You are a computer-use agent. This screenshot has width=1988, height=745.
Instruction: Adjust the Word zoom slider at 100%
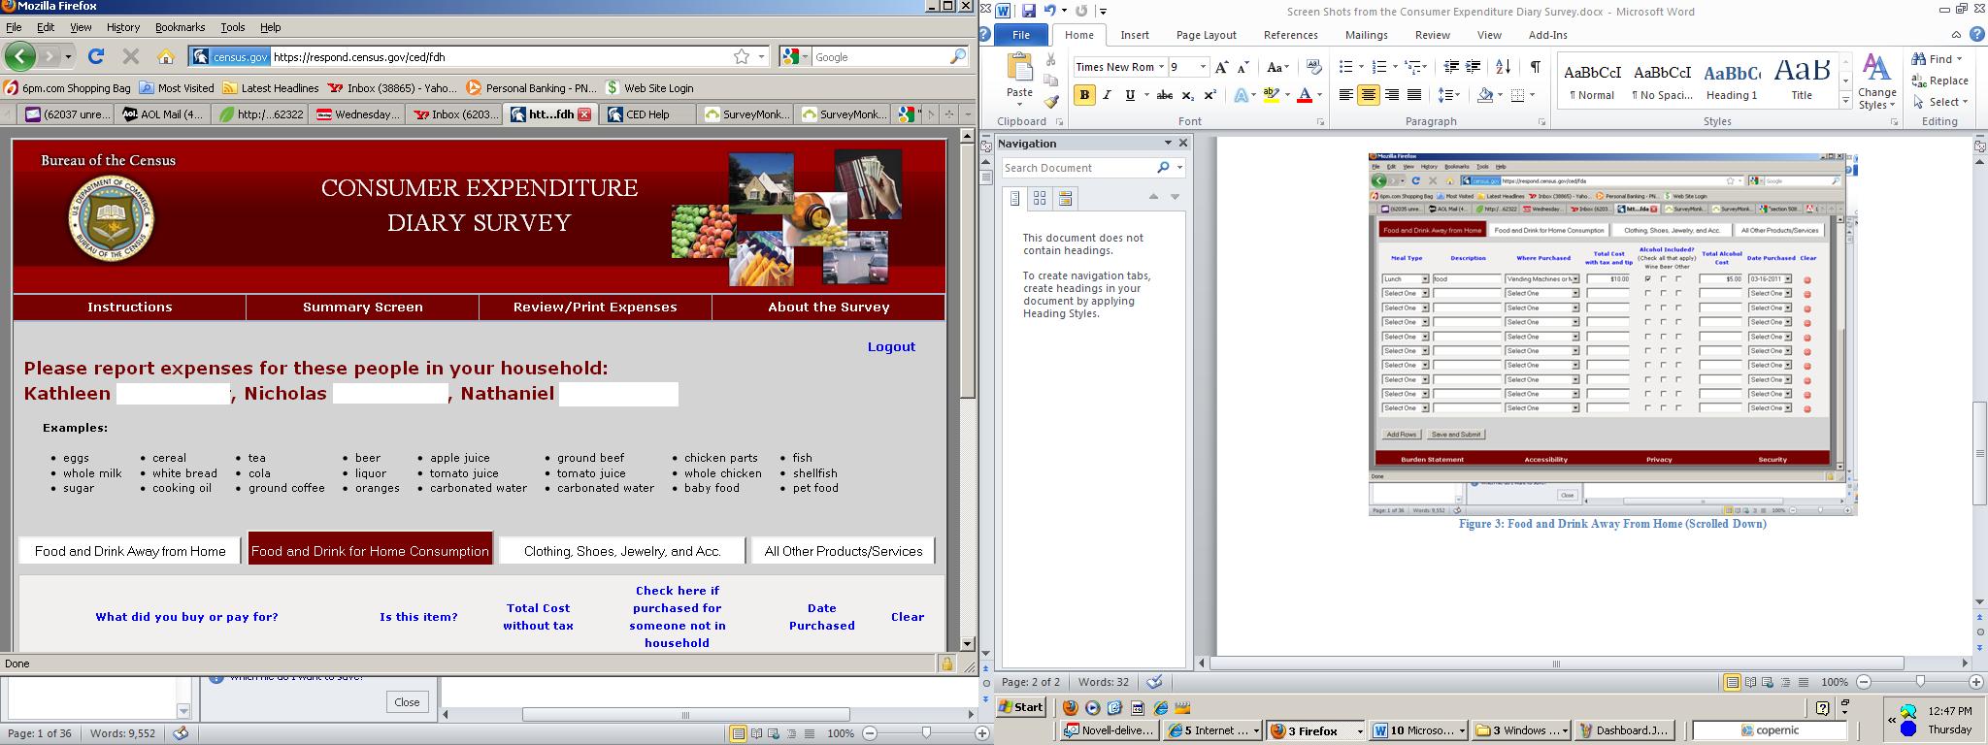[1919, 682]
